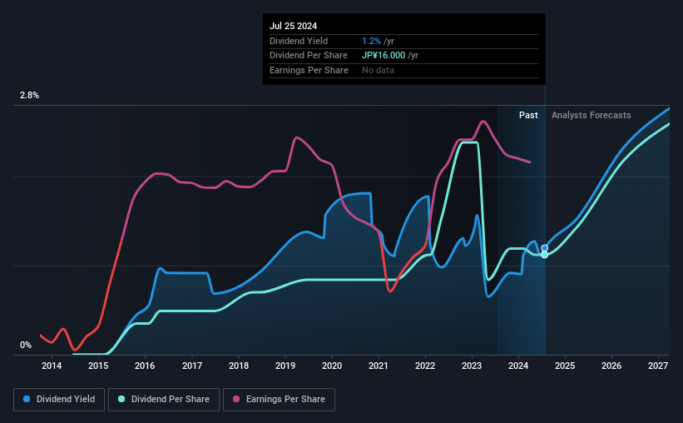Click the 1.2% dividend yield tooltip value
683x423 pixels.
click(x=371, y=41)
